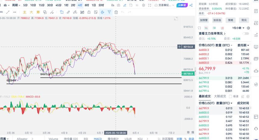
Task: Click the AI解读 button
Action: pos(182,5)
